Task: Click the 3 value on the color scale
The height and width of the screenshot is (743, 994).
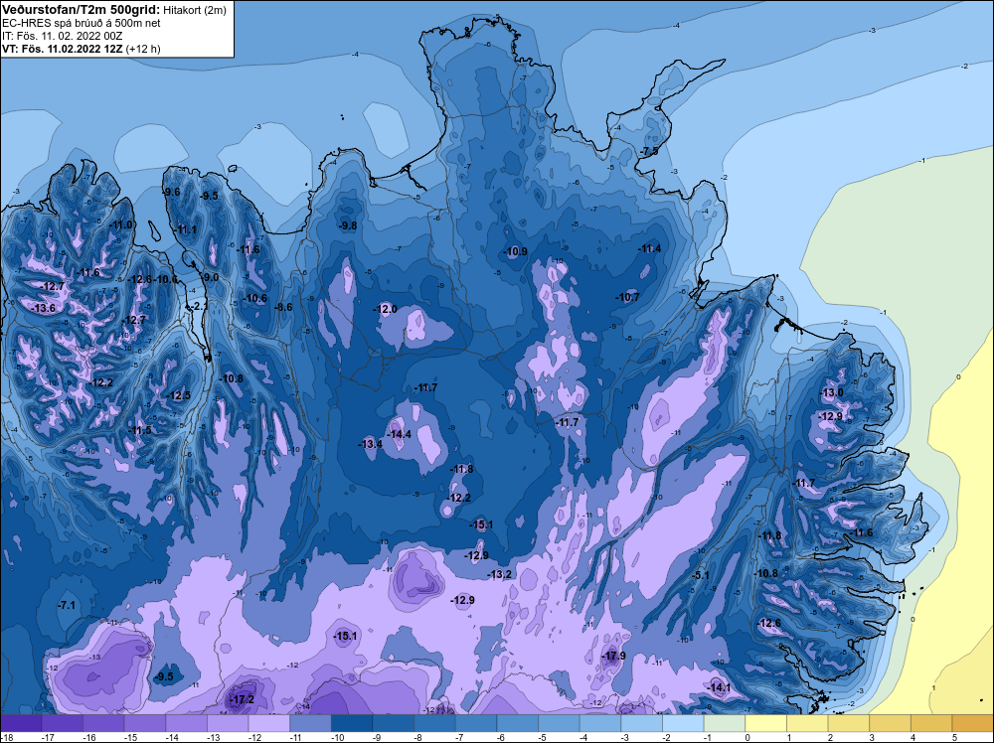Action: (x=872, y=737)
